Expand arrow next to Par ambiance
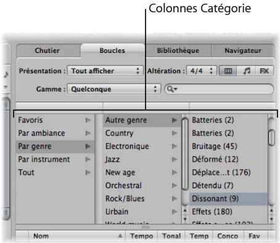Image resolution: width=280 pixels, height=243 pixels. (88, 133)
